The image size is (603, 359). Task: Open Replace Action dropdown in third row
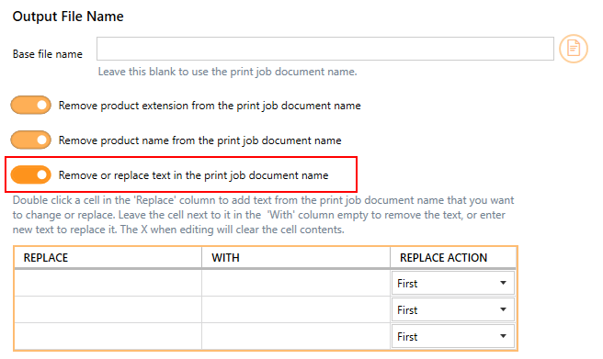[452, 337]
